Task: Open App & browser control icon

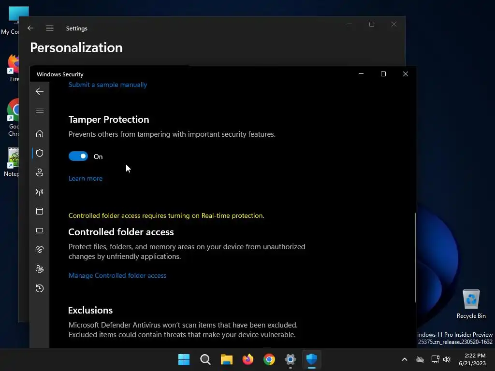Action: [40, 211]
